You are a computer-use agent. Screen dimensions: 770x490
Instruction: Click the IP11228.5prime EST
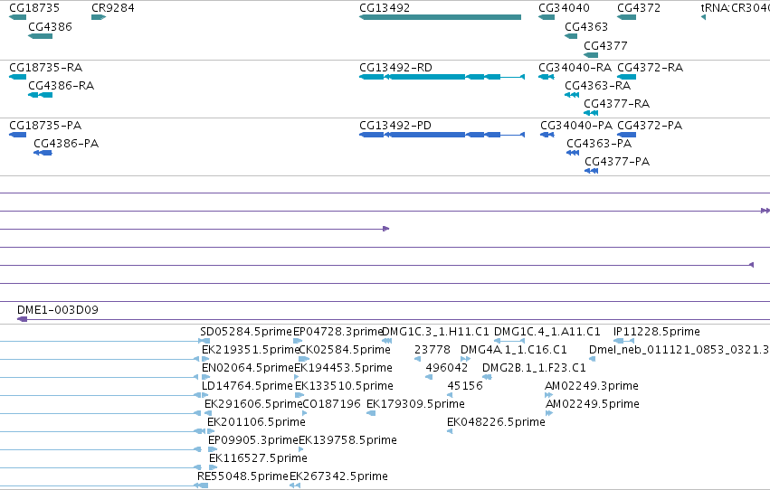623,341
